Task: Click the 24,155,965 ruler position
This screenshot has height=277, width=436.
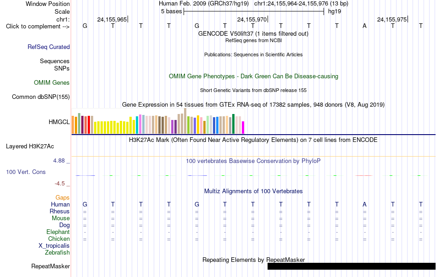Action: coord(112,19)
